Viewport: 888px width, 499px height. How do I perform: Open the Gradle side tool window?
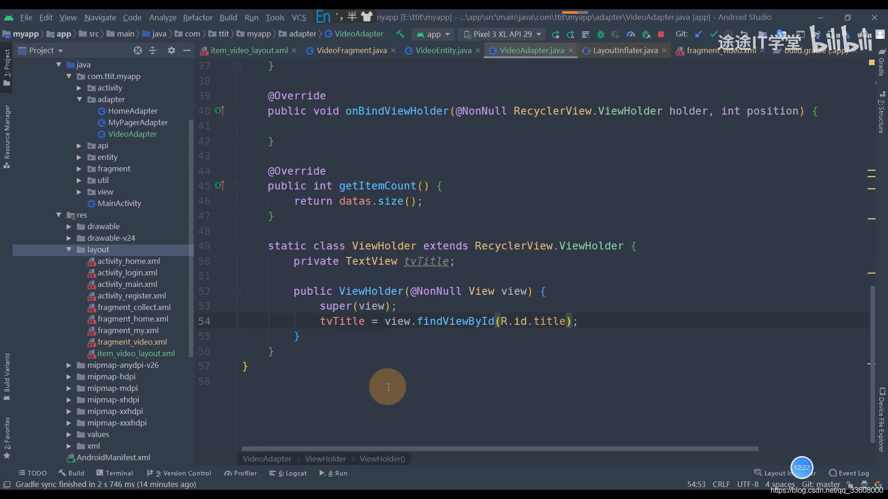click(x=882, y=62)
